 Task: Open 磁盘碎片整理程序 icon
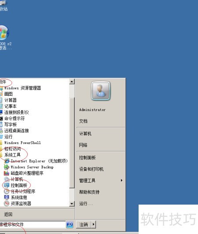7,173
